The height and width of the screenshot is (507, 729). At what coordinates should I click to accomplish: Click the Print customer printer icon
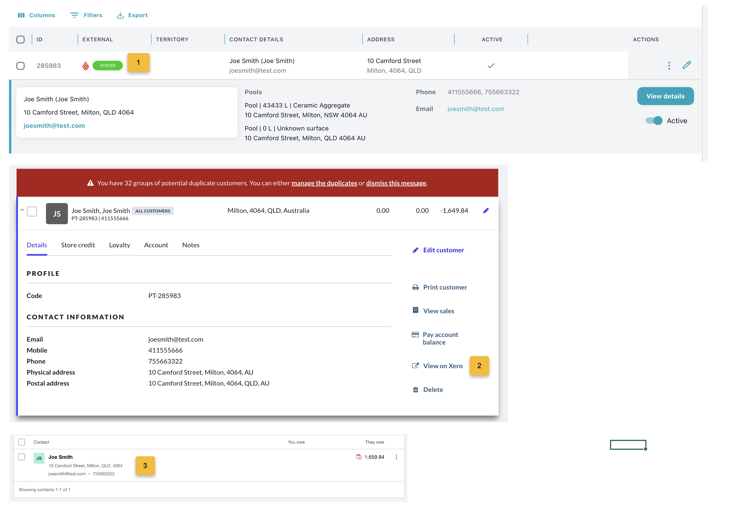coord(415,287)
